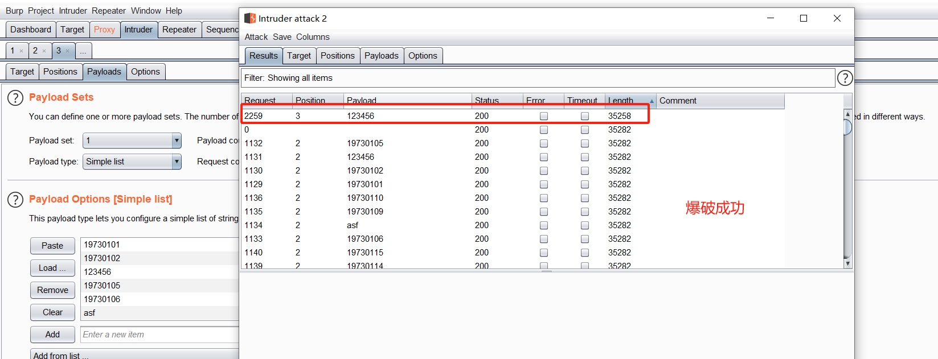Toggle Error checkbox for request 1130

[x=544, y=171]
